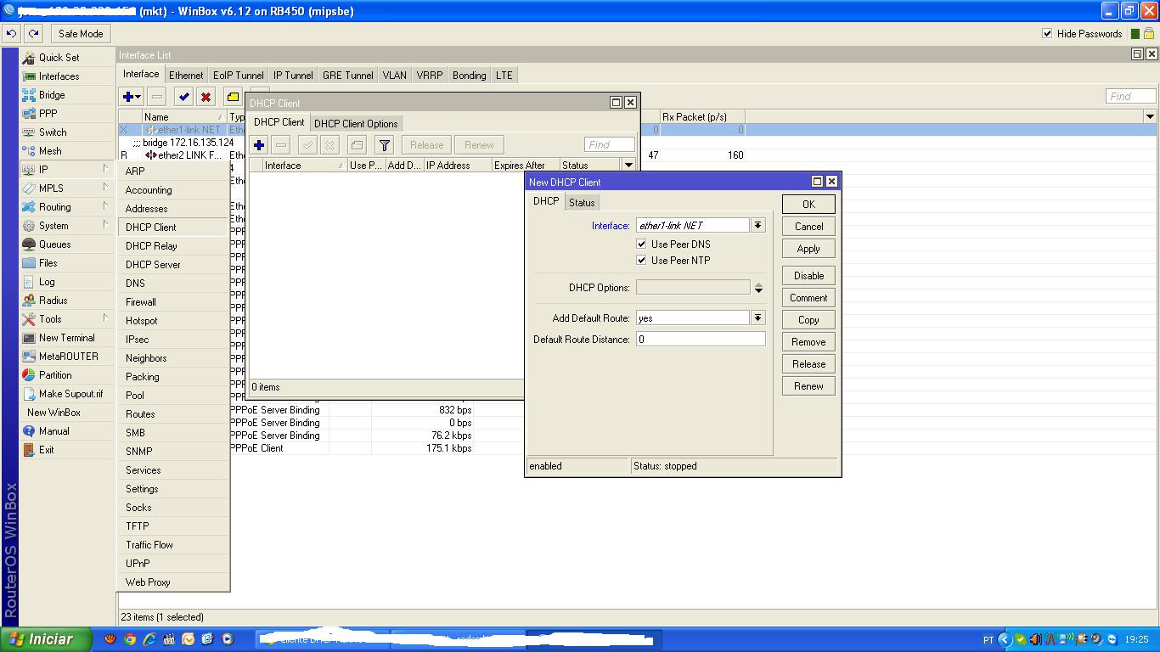Open the Mesh section icon
1160x652 pixels.
(29, 151)
